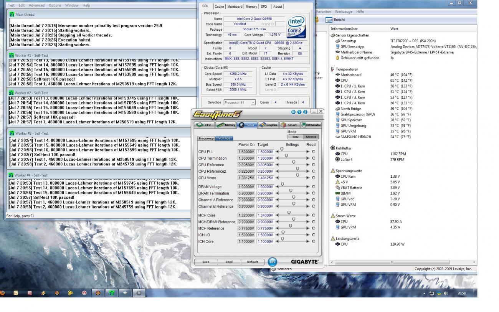Open the Options menu in Prime95
499x312 pixels.
click(x=55, y=5)
